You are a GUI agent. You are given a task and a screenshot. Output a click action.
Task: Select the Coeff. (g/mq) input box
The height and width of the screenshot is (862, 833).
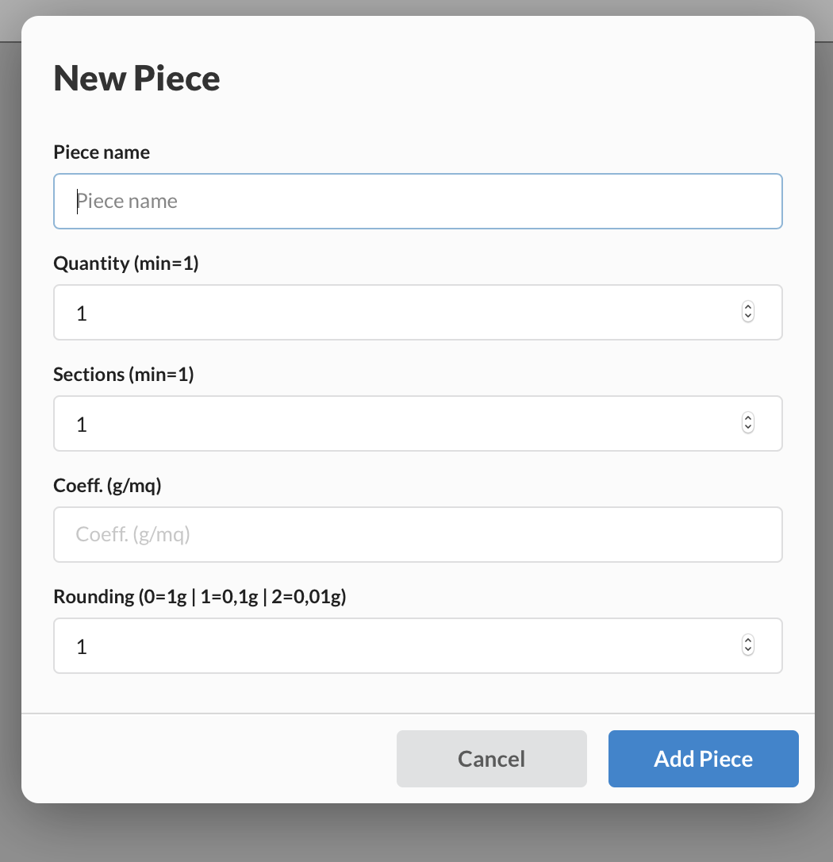pyautogui.click(x=417, y=535)
